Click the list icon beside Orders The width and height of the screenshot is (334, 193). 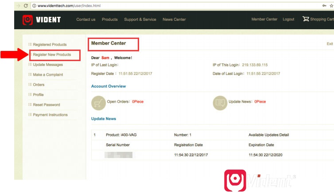click(x=30, y=85)
